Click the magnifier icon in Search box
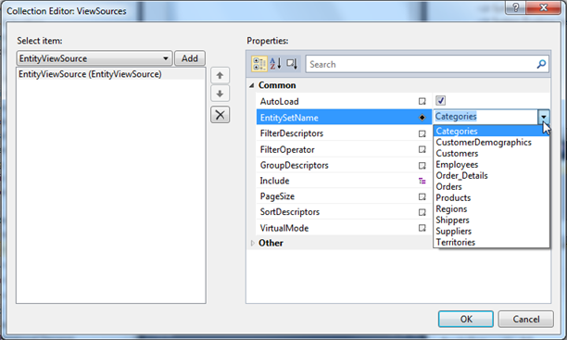The image size is (567, 340). 541,64
